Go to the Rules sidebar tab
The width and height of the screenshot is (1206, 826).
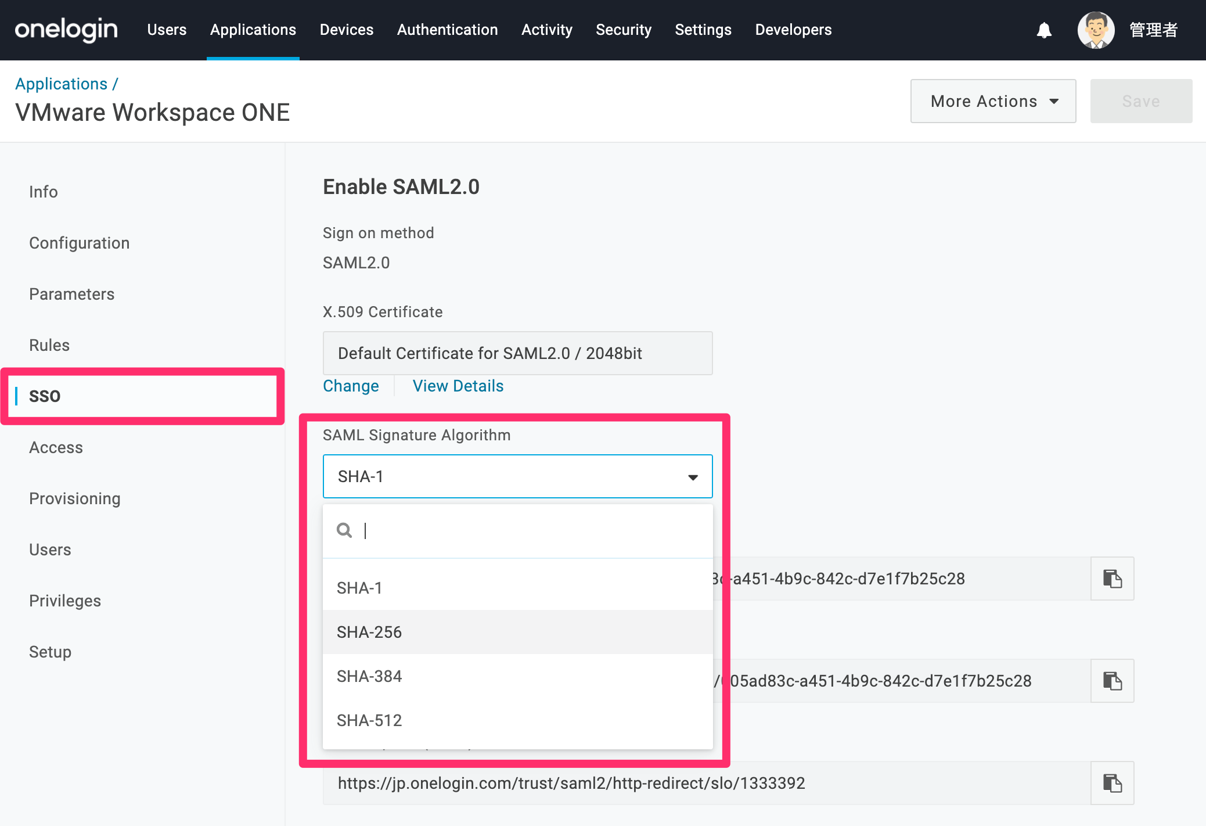[49, 345]
